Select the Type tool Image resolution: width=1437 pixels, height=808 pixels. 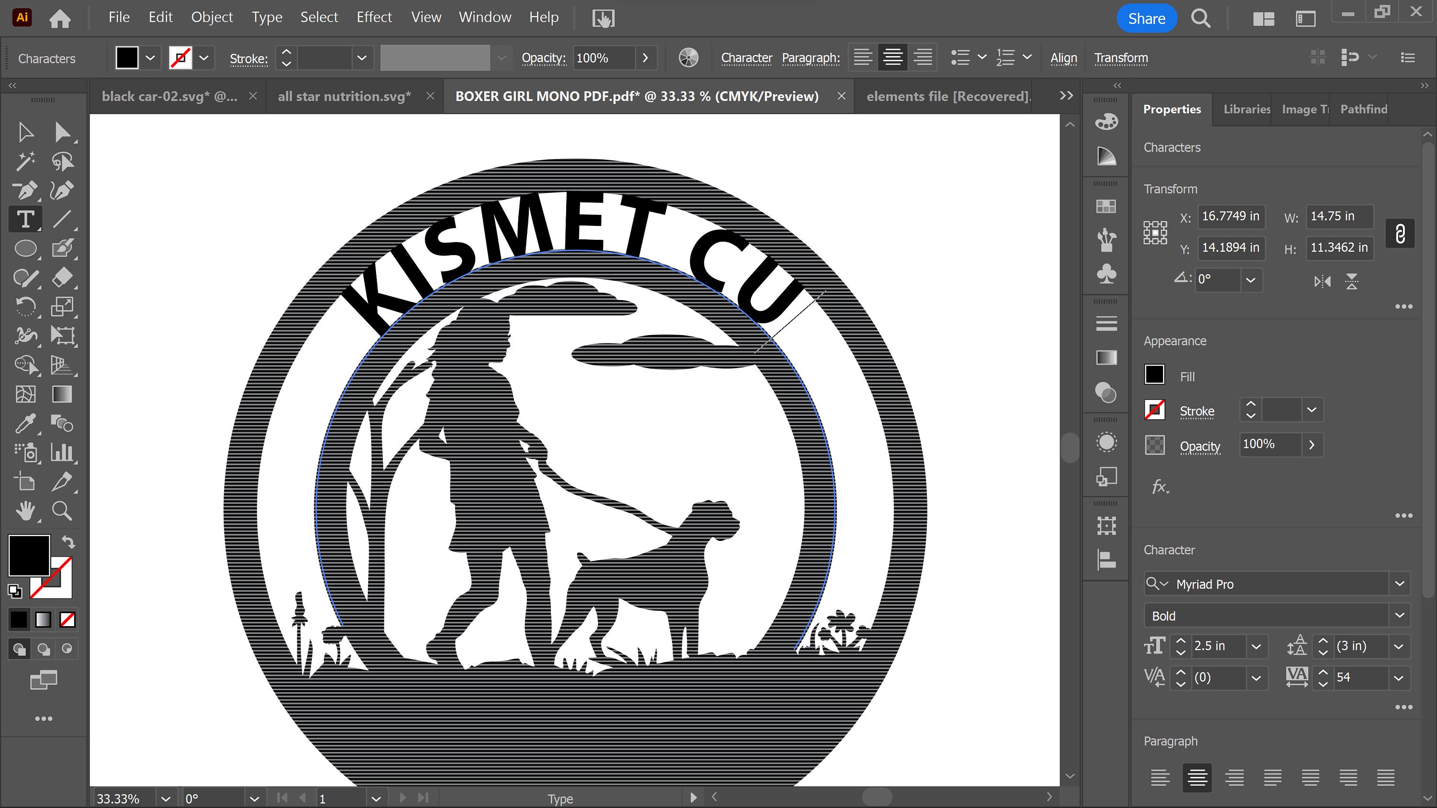tap(26, 219)
